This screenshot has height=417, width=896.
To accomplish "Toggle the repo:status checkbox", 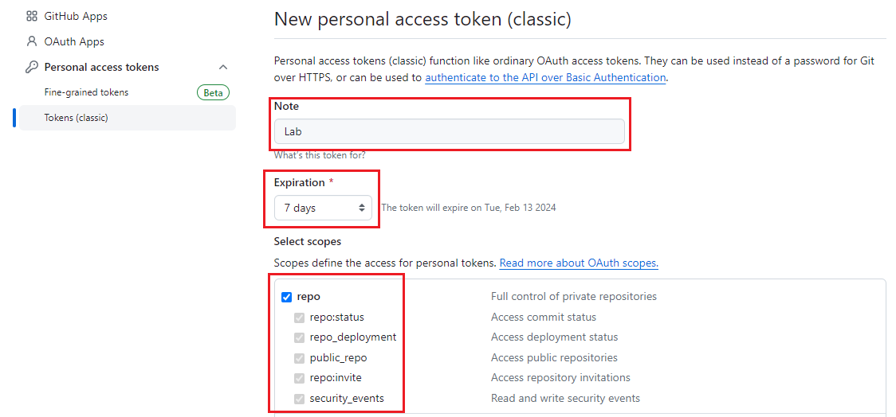I will coord(300,318).
